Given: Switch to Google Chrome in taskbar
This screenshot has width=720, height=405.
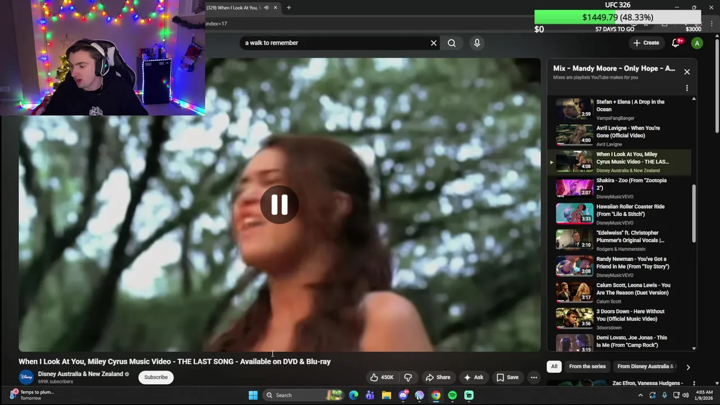Looking at the screenshot, I should click(436, 395).
